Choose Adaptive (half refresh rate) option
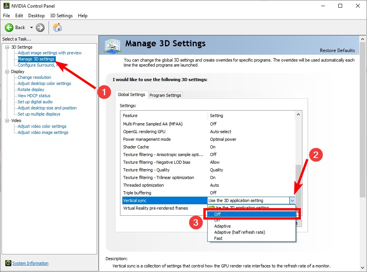 pyautogui.click(x=240, y=232)
